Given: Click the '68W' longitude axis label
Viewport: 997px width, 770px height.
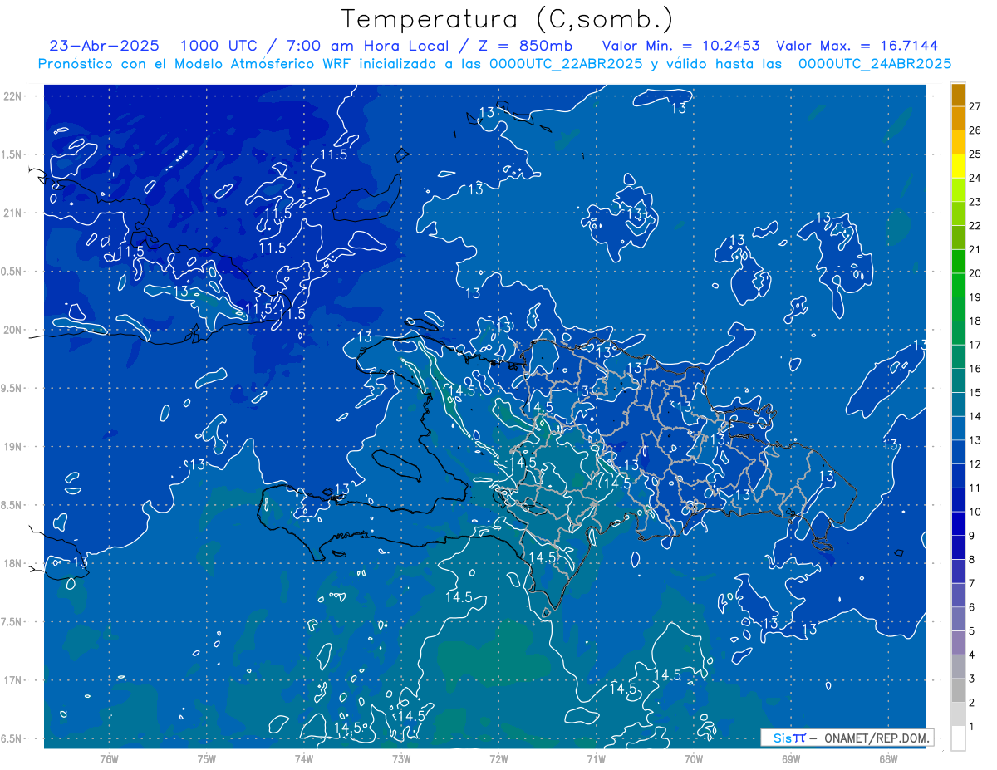Looking at the screenshot, I should 888,758.
